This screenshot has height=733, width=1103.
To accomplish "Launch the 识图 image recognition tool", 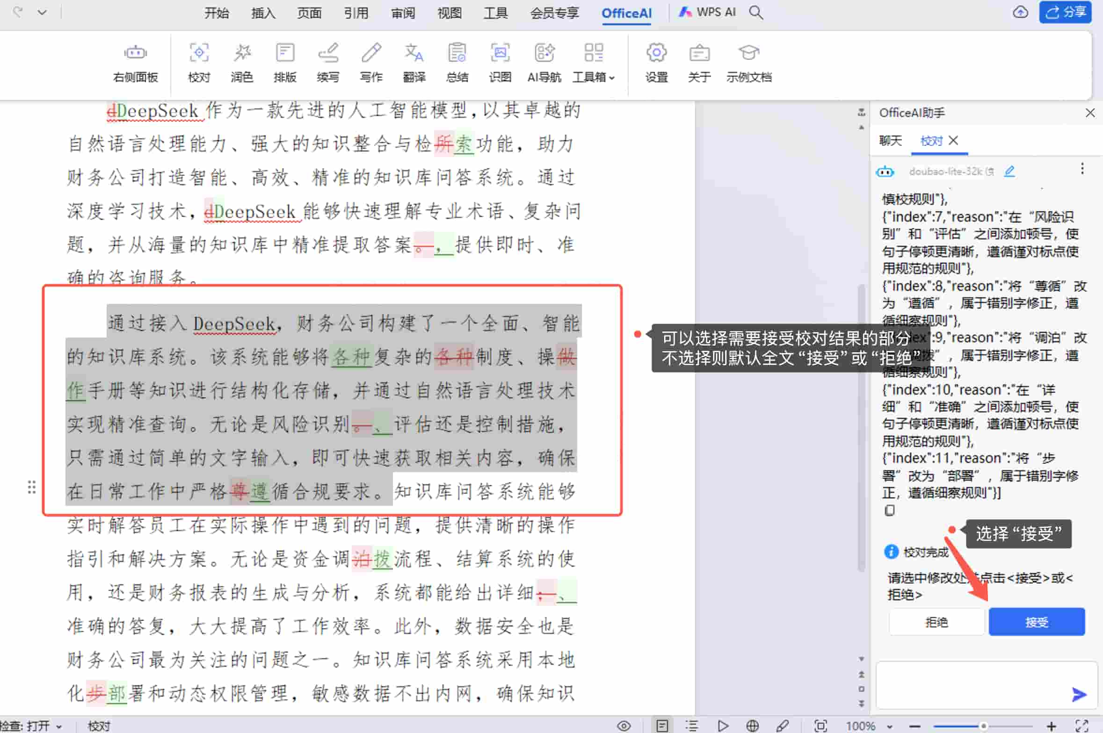I will [x=499, y=63].
